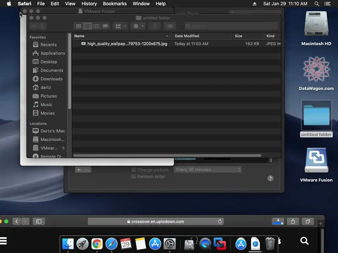The image size is (338, 253).
Task: Click the Finder sidebar scrollbar
Action: click(x=69, y=71)
